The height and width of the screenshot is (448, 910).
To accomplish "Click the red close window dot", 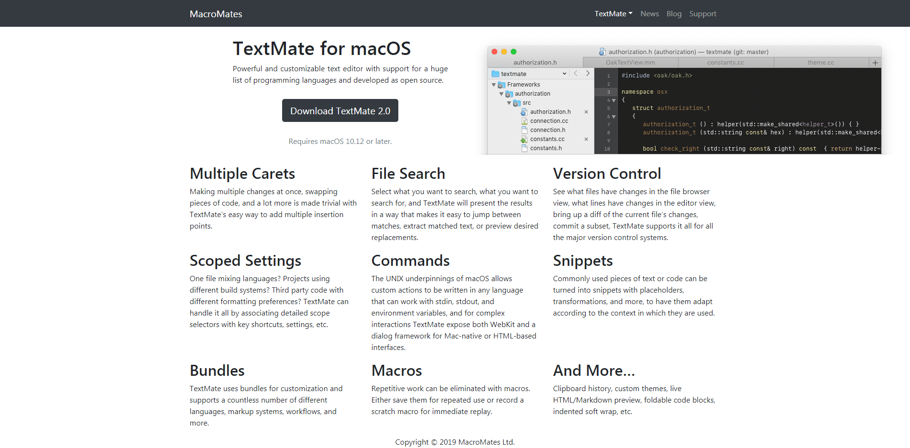I will [x=494, y=52].
